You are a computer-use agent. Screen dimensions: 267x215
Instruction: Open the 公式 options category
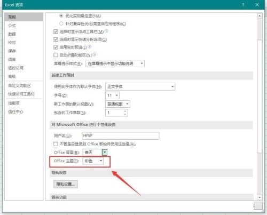point(12,26)
